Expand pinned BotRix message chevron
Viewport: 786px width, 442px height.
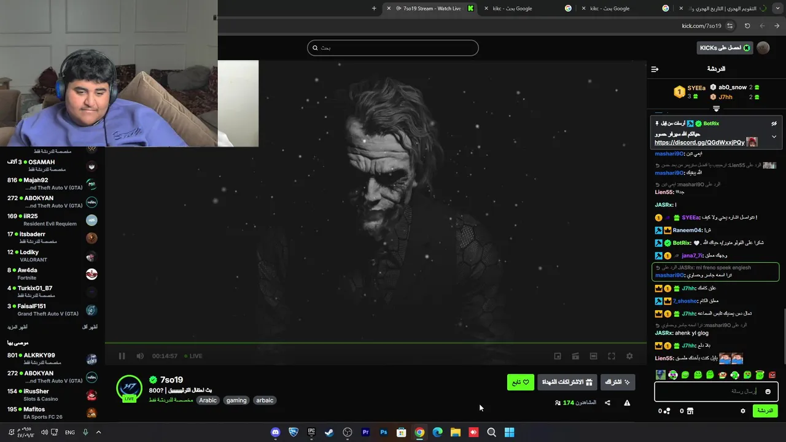774,136
